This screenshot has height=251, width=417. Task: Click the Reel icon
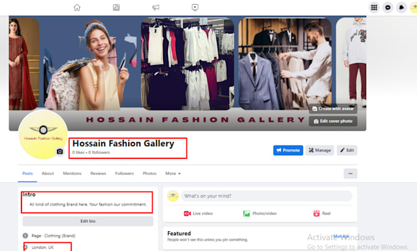click(x=316, y=214)
